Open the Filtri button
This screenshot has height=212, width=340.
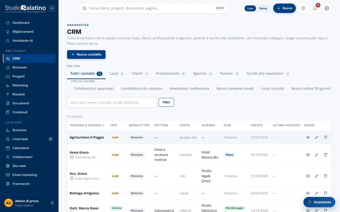(166, 102)
